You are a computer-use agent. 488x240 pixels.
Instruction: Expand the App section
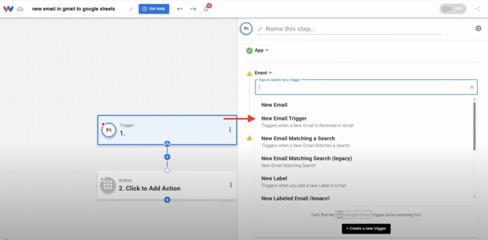point(262,50)
